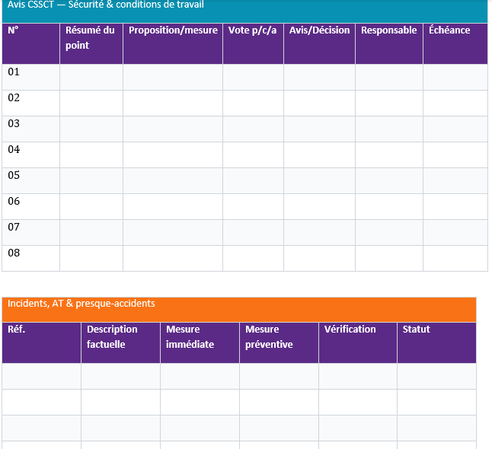Click row 07 'Échéance' empty cell
This screenshot has width=492, height=449.
click(x=455, y=232)
